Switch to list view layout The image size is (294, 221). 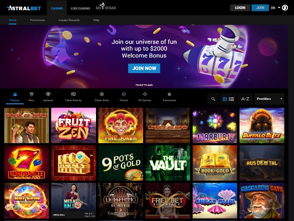tap(231, 99)
